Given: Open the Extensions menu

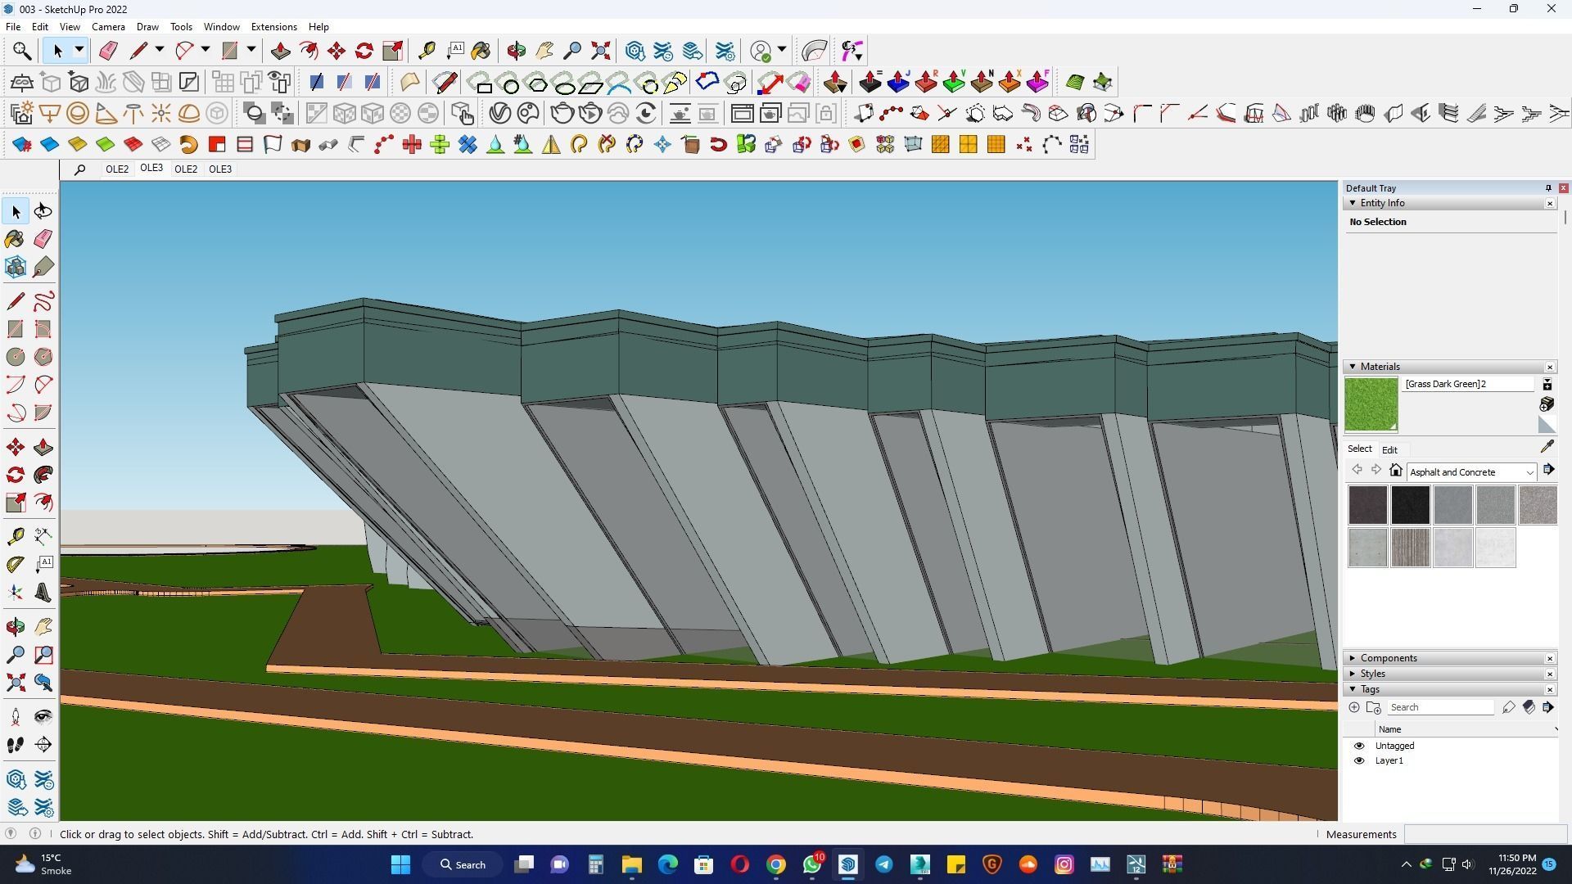Looking at the screenshot, I should tap(273, 27).
